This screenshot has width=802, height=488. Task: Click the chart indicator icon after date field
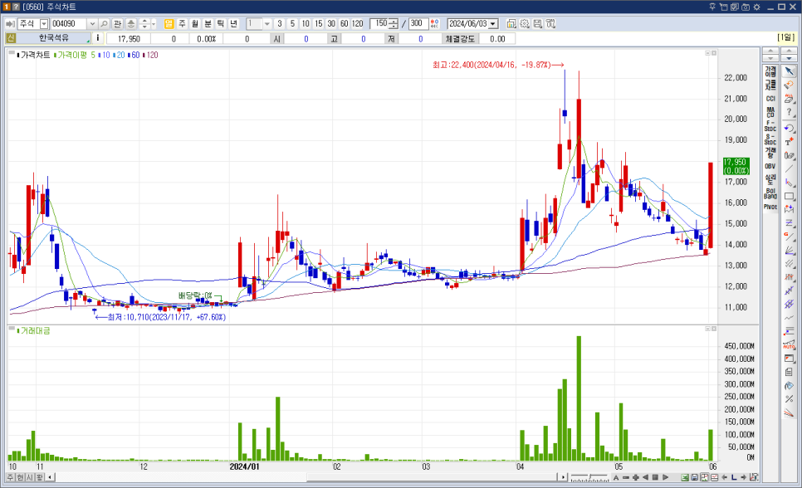click(511, 23)
